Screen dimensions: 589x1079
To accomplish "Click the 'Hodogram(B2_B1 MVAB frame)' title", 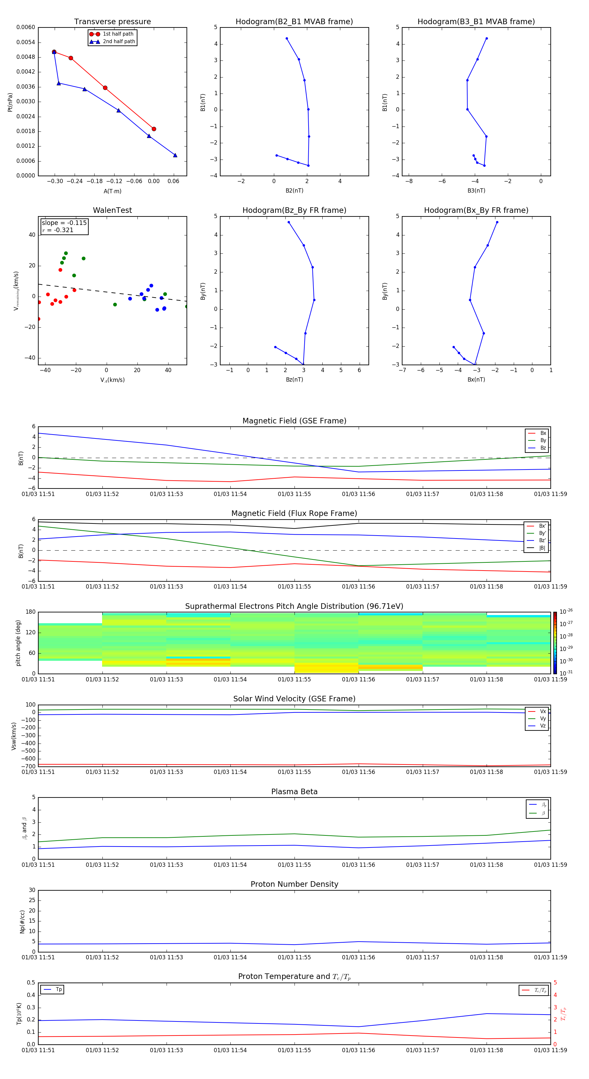I will click(294, 21).
